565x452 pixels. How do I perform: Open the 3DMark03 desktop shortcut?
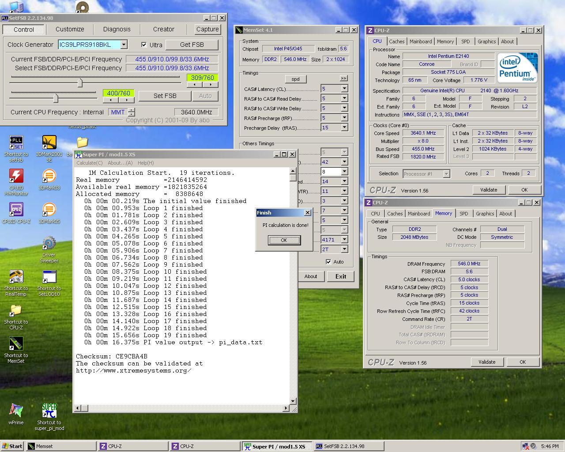click(x=49, y=179)
